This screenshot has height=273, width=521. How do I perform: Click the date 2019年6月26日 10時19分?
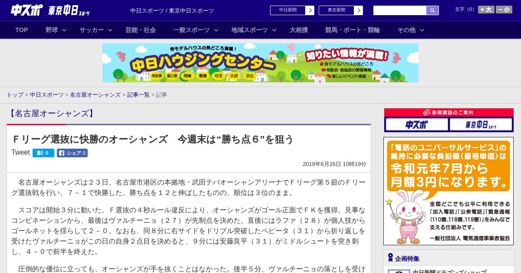click(x=334, y=164)
